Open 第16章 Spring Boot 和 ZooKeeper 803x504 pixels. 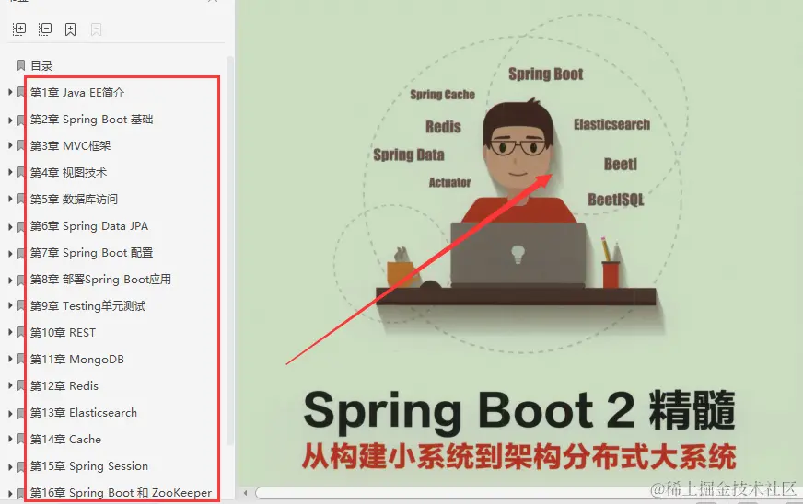(121, 493)
